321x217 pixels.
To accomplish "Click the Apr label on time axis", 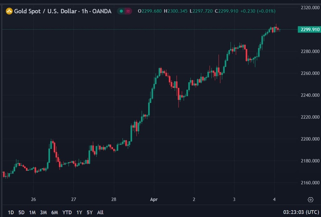I will pos(154,199).
